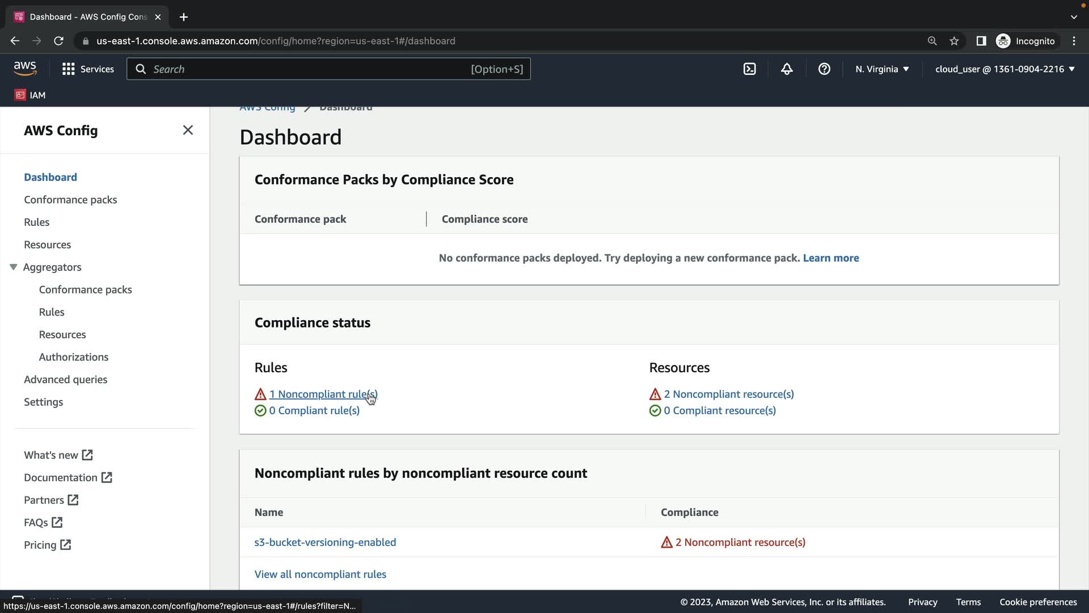Image resolution: width=1089 pixels, height=613 pixels.
Task: Select Conformance packs in sidebar menu
Action: (70, 200)
